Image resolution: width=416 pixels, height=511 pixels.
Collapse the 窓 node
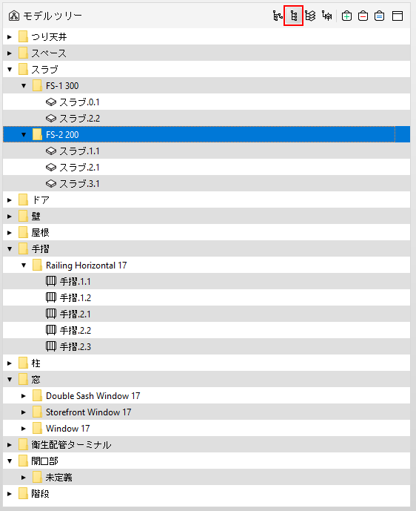[10, 379]
